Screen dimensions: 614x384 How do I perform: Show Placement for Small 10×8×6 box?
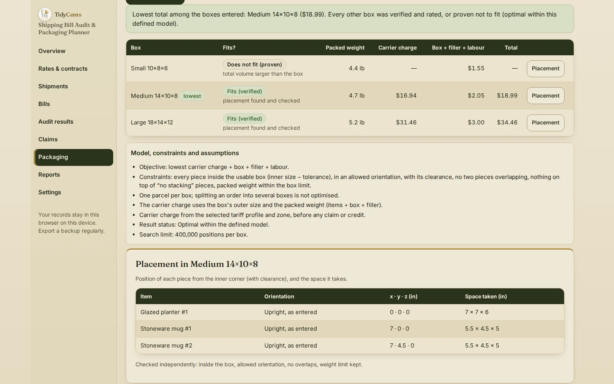545,69
